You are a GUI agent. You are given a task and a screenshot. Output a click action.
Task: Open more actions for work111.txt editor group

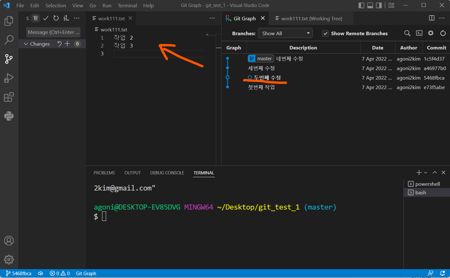click(212, 18)
